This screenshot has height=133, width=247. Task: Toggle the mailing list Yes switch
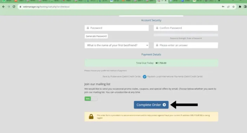coord(91,99)
